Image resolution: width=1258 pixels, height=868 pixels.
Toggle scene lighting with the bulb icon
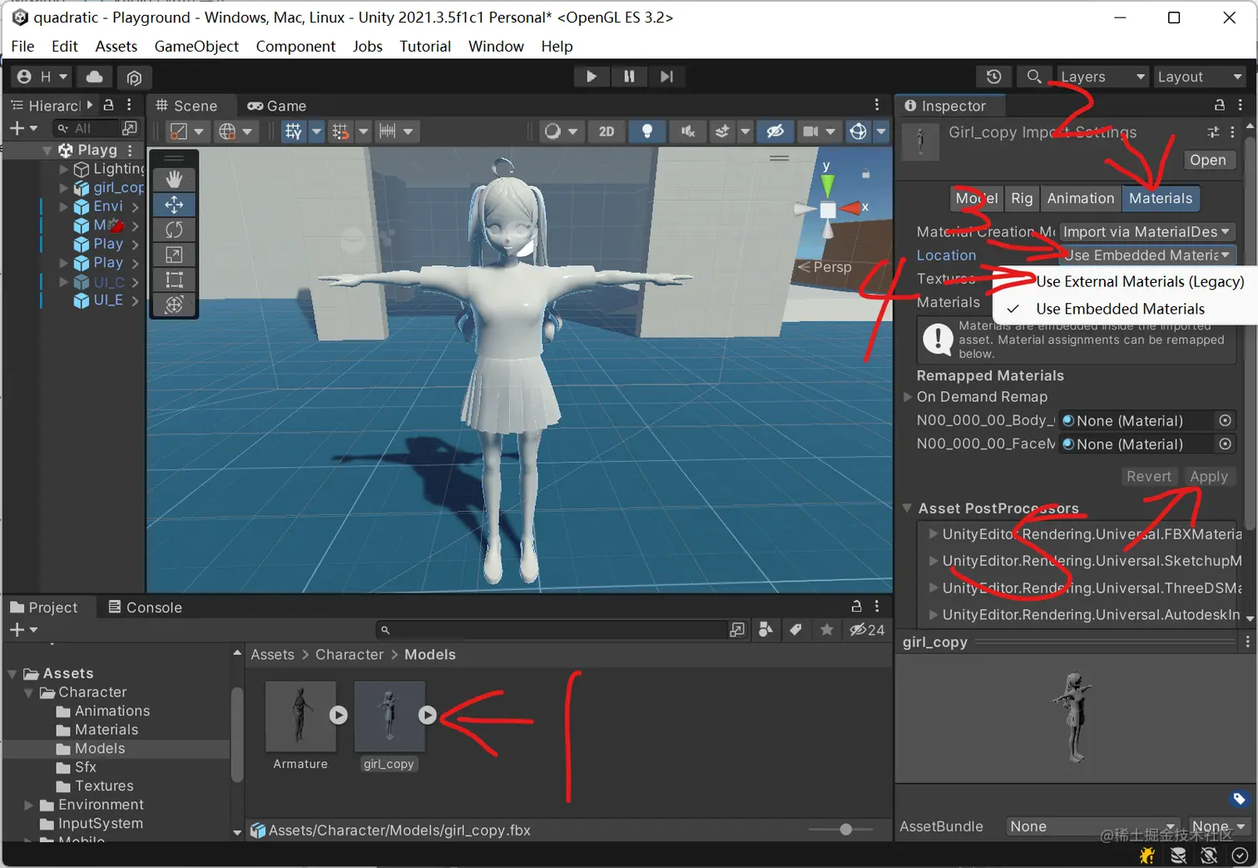tap(646, 131)
